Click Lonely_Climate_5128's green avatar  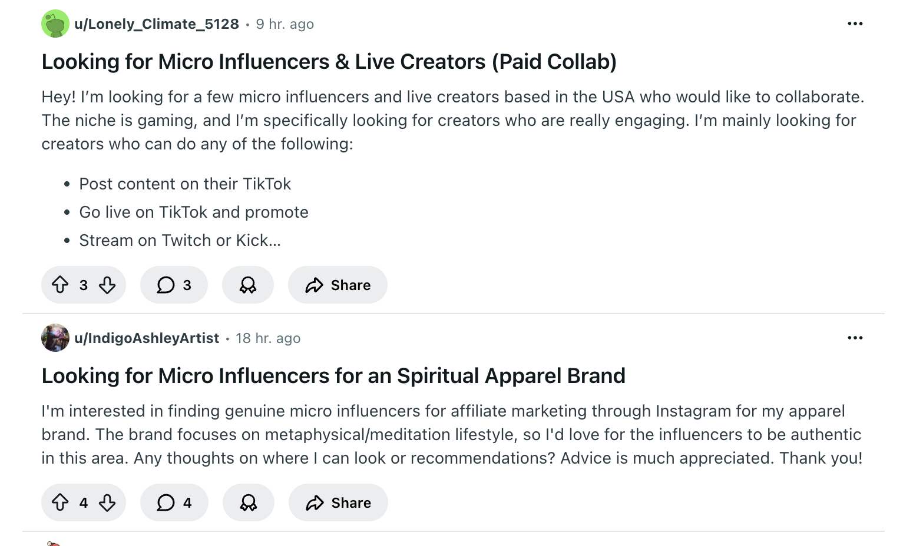tap(55, 24)
